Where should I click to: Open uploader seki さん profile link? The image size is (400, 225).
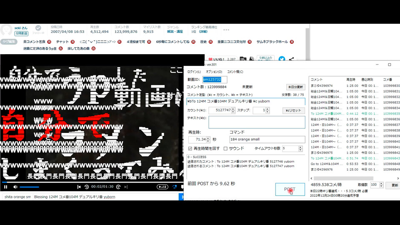21,28
